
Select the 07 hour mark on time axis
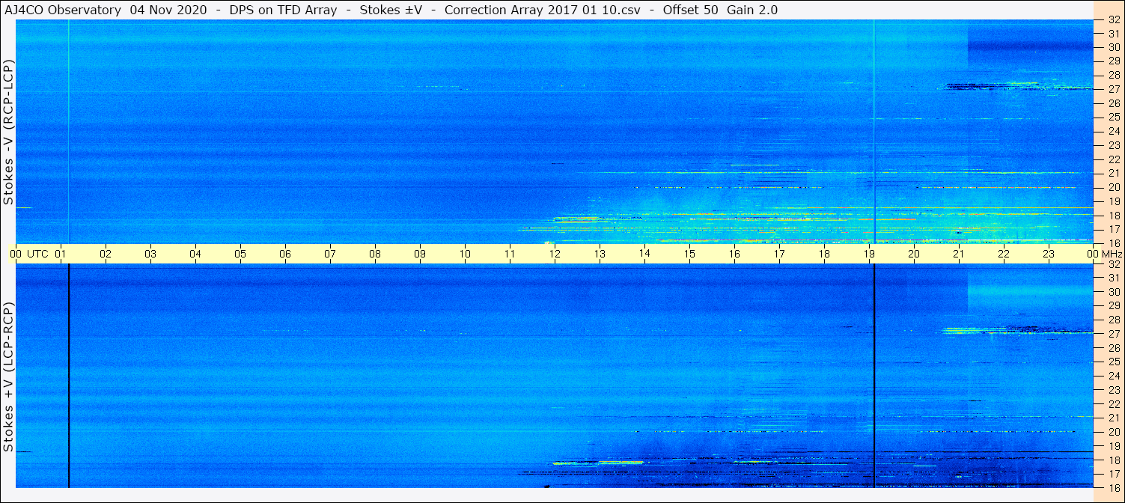(x=331, y=254)
